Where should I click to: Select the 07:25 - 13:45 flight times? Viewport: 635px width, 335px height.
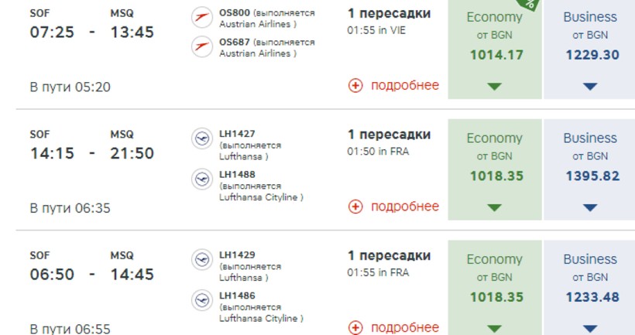click(91, 32)
